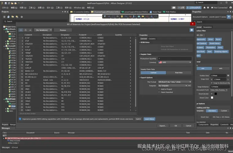Click the Export... button
The width and height of the screenshot is (233, 153).
coord(163,126)
